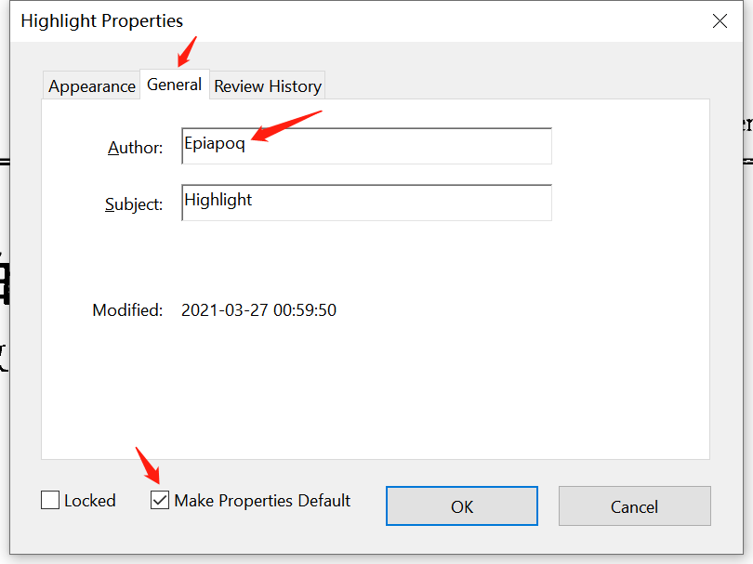
Task: Open the Review History tab
Action: 268,85
